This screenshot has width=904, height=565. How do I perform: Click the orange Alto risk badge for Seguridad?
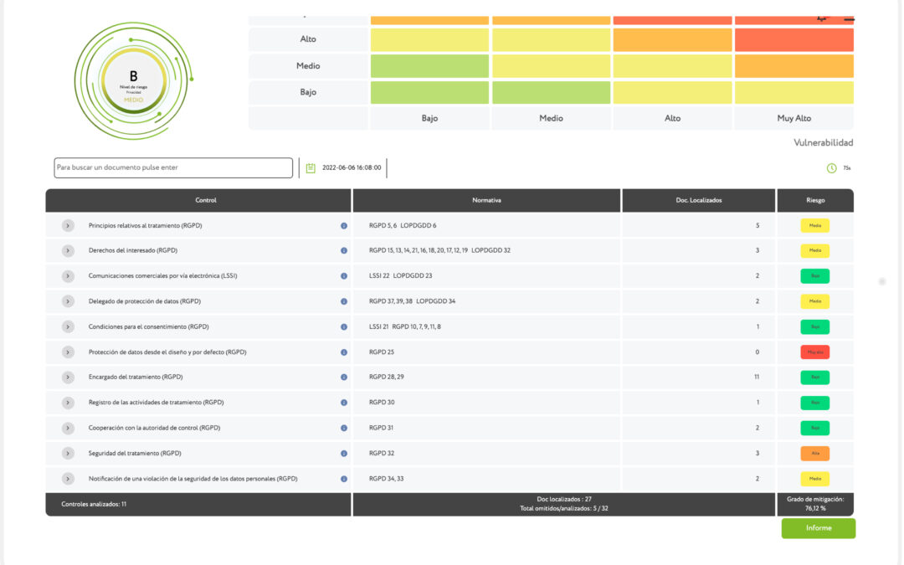[814, 454]
